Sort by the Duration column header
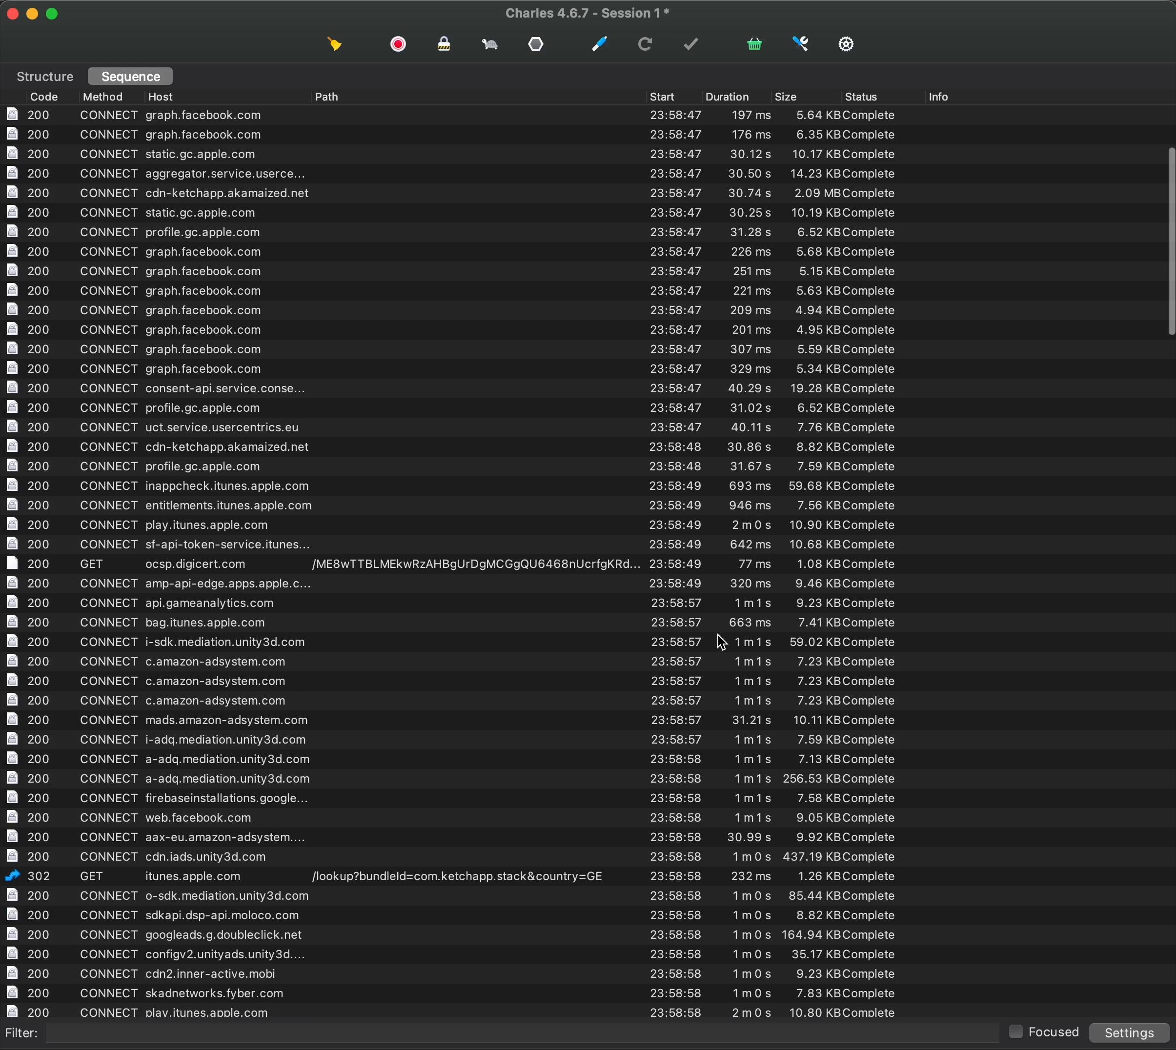The image size is (1176, 1050). 727,97
